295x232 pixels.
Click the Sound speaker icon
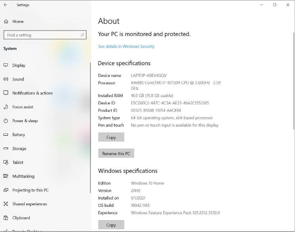pos(6,79)
